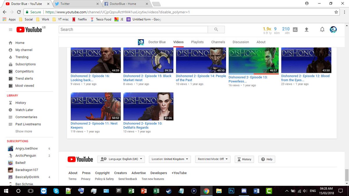Open the upload video arrow icon
349x196 pixels.
pos(307,30)
